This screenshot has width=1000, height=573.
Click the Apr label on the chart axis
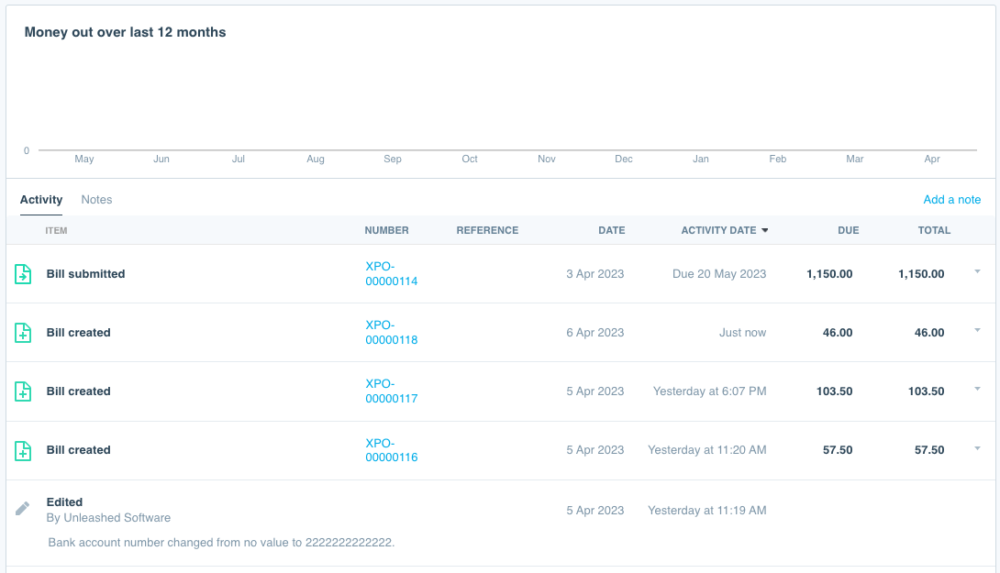[x=932, y=160]
